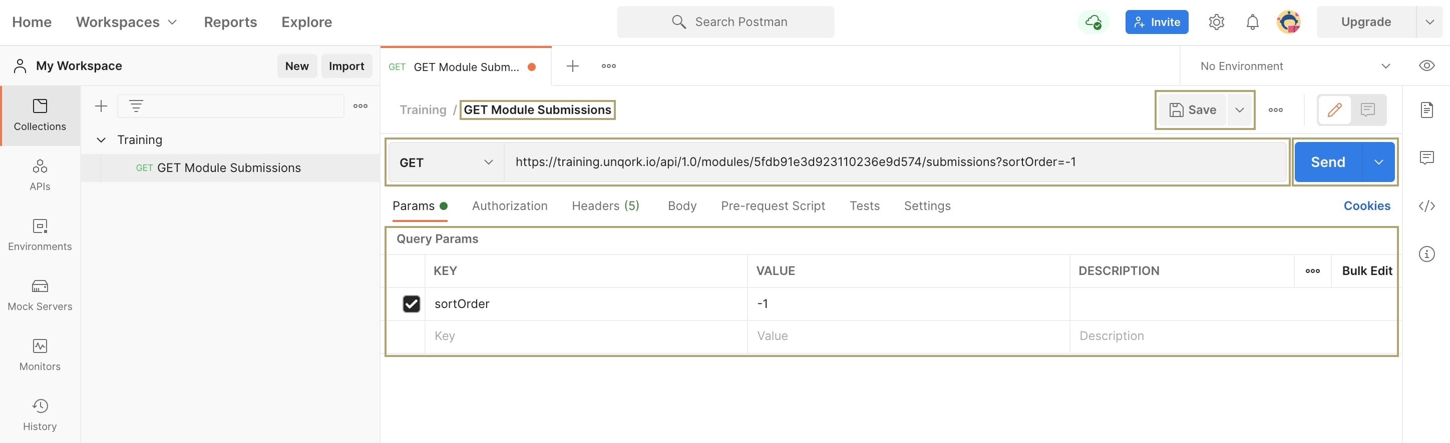Open the No Environment selector
Image resolution: width=1450 pixels, height=443 pixels.
tap(1295, 66)
